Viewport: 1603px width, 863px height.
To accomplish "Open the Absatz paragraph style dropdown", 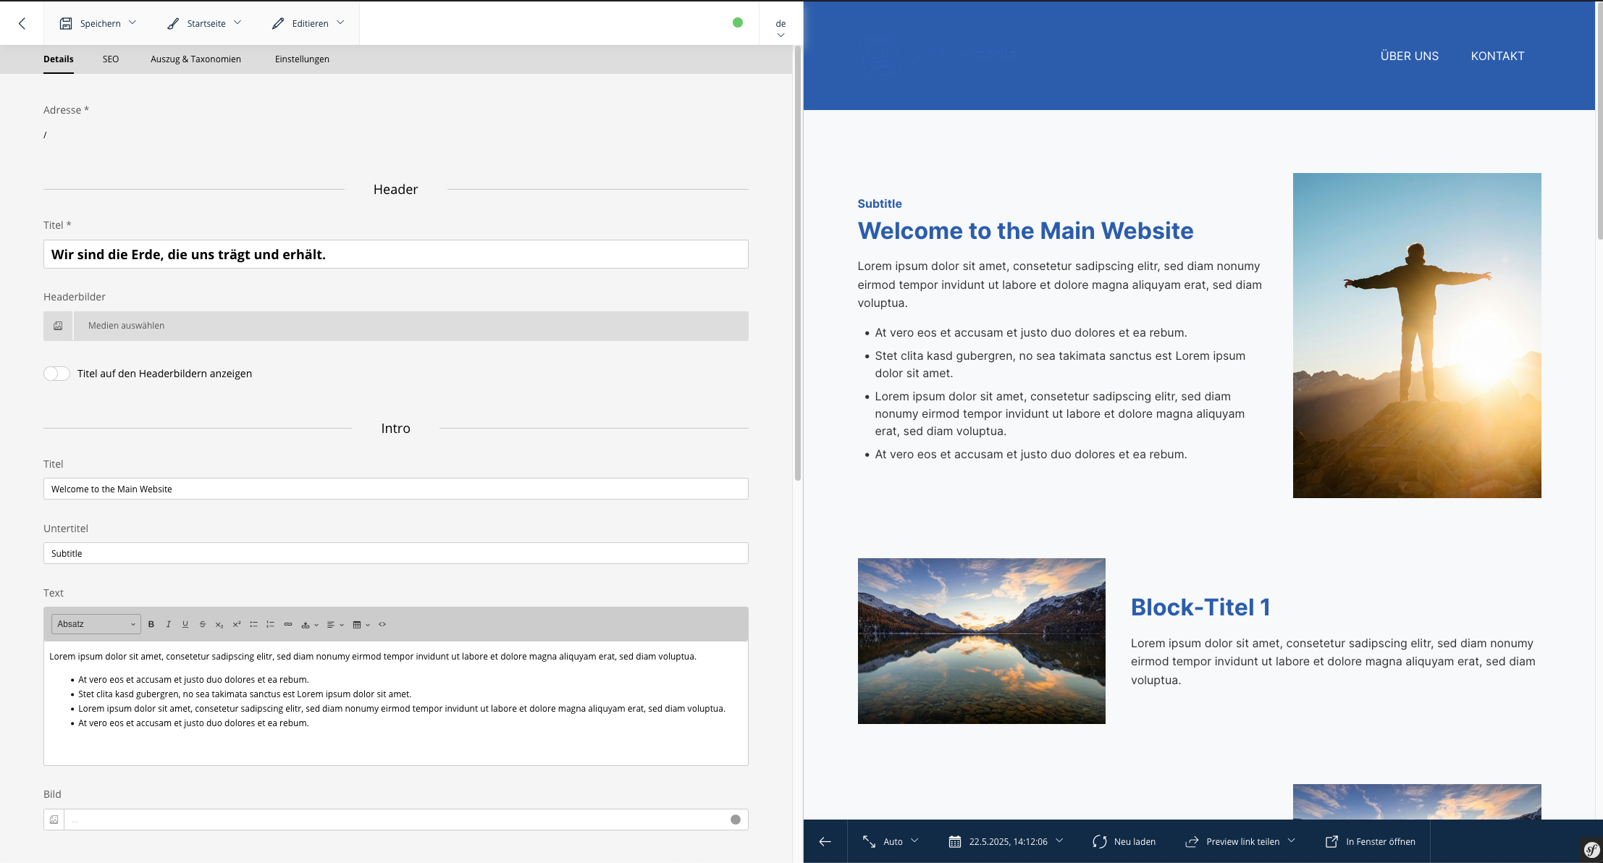I will 96,624.
